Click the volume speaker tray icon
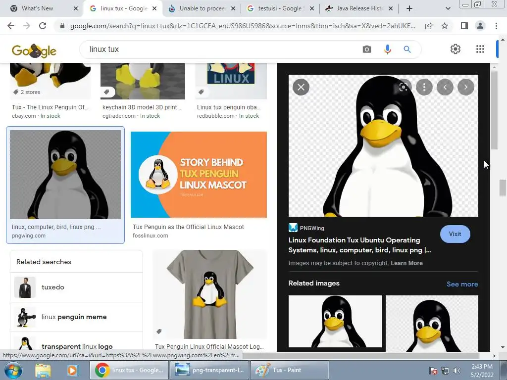This screenshot has height=380, width=507. click(457, 371)
